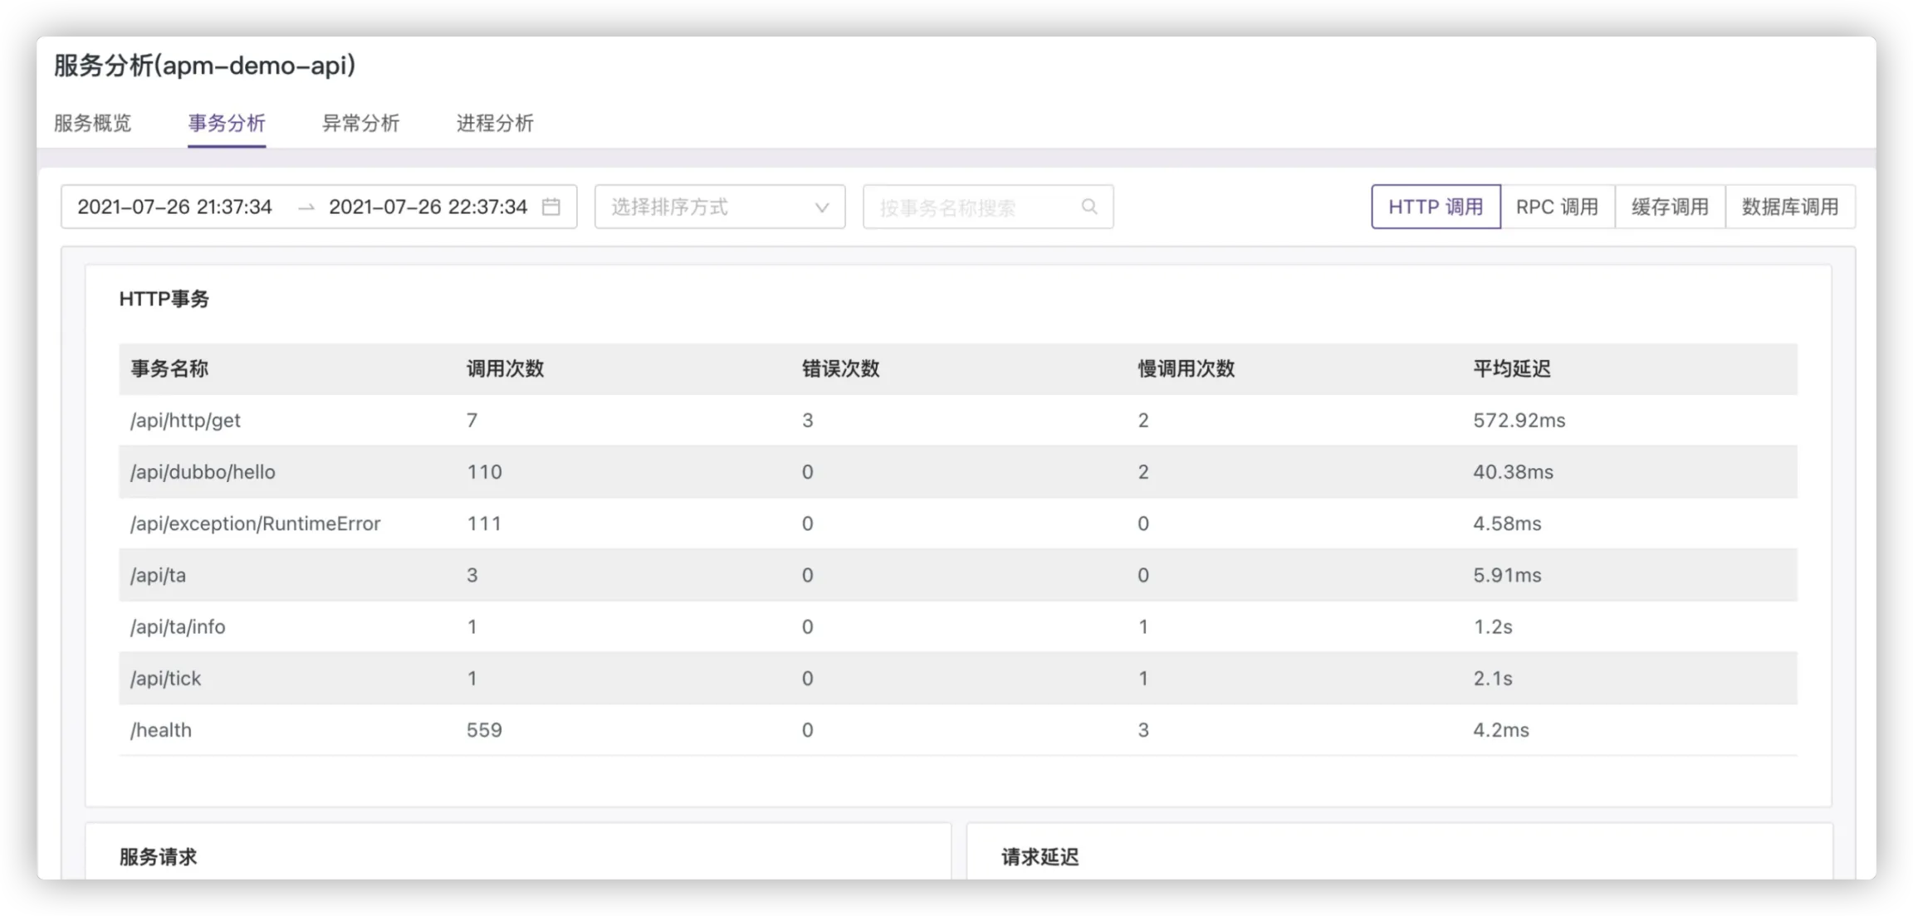
Task: Select the 事务分析 tab
Action: pyautogui.click(x=227, y=124)
